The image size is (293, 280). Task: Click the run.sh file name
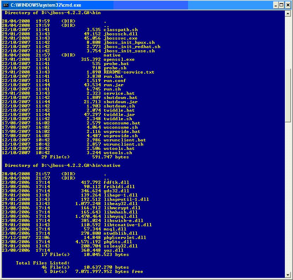pos(112,89)
